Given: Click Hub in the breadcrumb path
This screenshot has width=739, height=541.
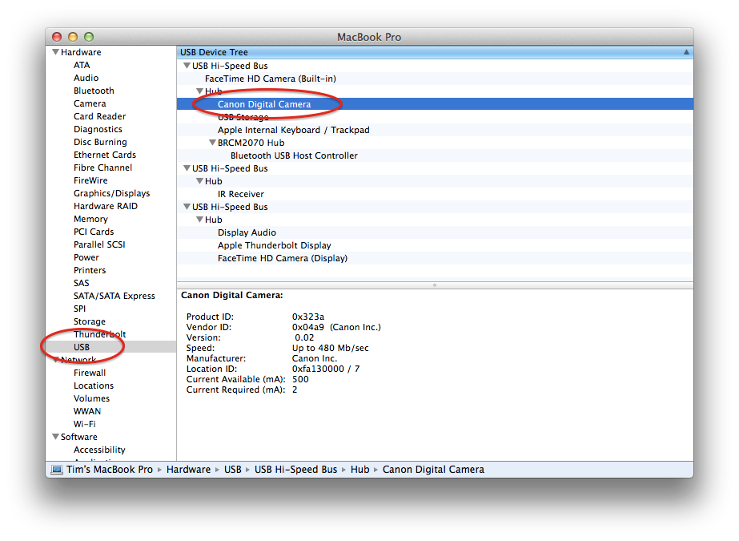Looking at the screenshot, I should pos(359,469).
